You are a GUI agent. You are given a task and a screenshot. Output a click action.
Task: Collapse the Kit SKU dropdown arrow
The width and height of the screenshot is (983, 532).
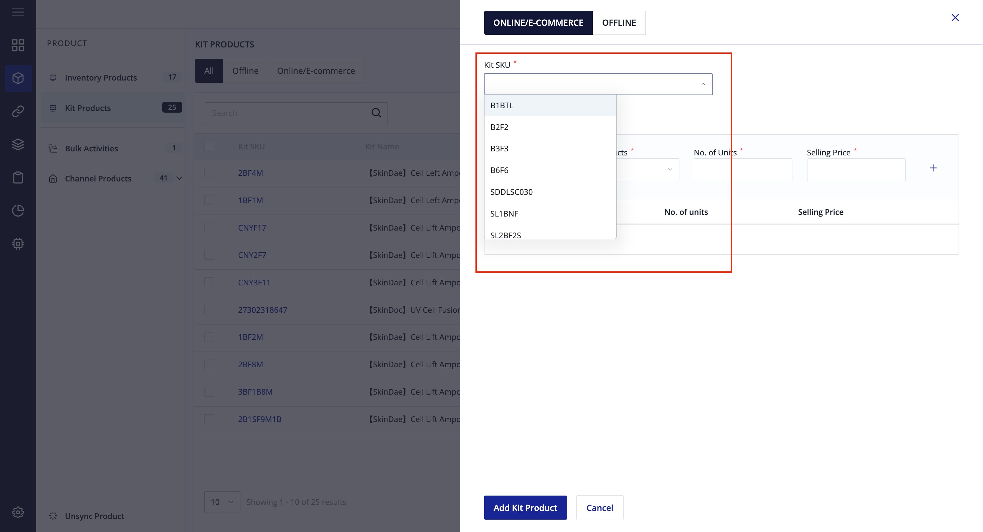pos(702,84)
